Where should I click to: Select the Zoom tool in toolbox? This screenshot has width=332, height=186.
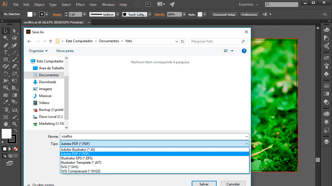tap(15, 124)
